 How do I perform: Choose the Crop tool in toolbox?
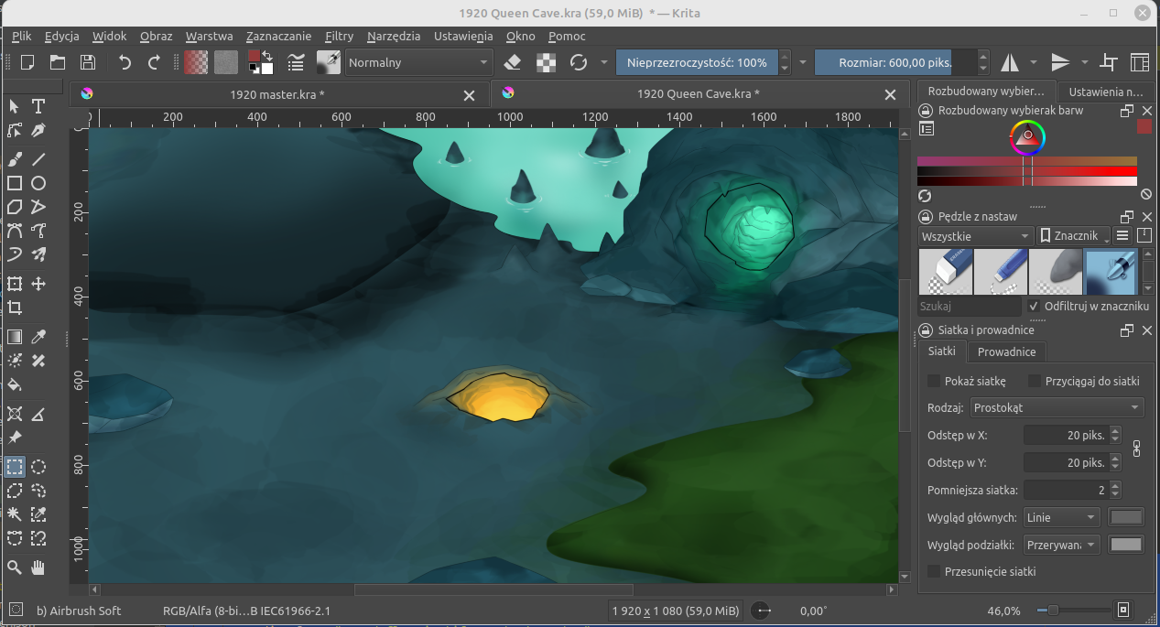15,308
